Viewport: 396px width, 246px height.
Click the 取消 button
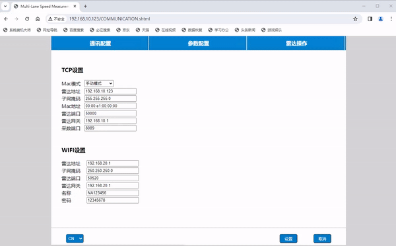322,239
